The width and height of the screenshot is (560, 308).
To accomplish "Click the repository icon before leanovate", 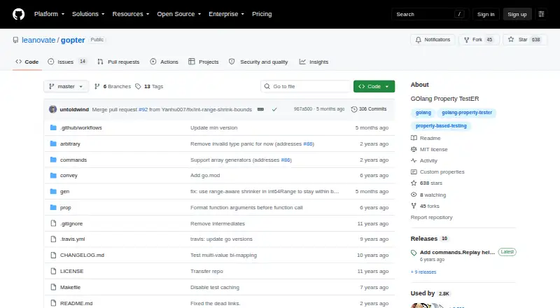I will click(x=15, y=40).
